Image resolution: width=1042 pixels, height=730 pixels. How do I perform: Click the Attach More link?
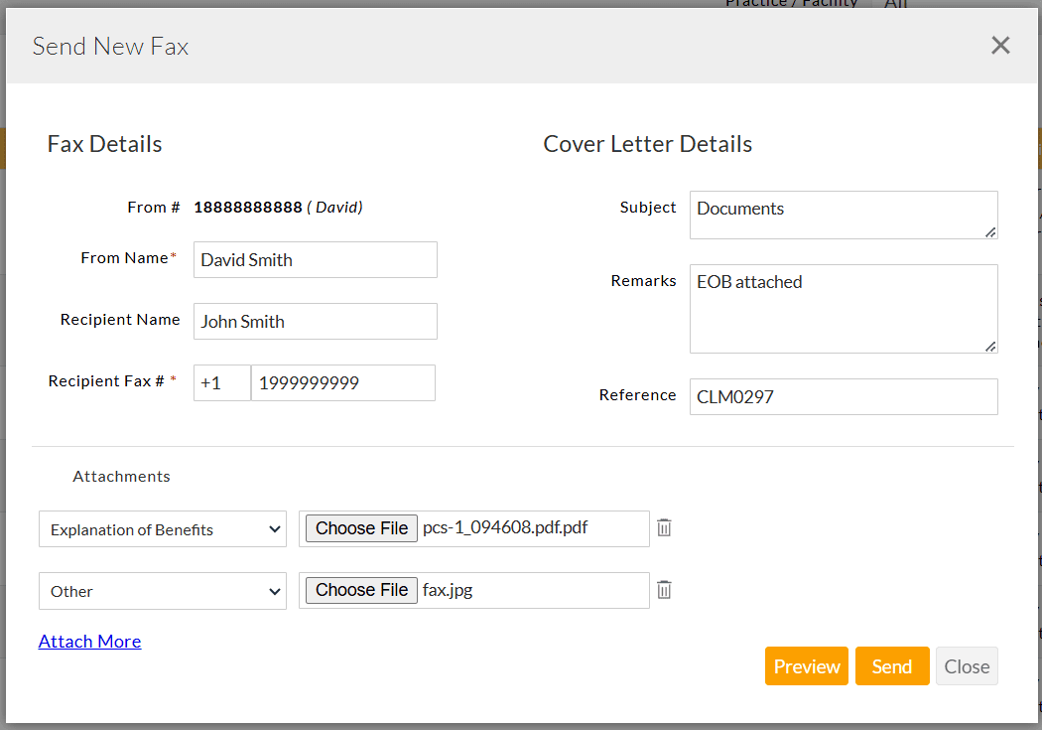pos(89,642)
